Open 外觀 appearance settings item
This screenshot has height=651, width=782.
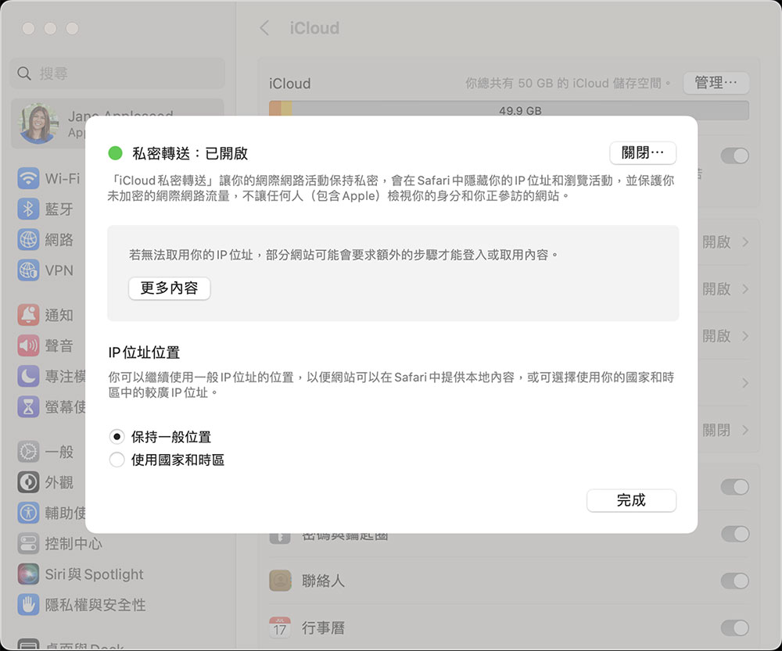coord(59,482)
